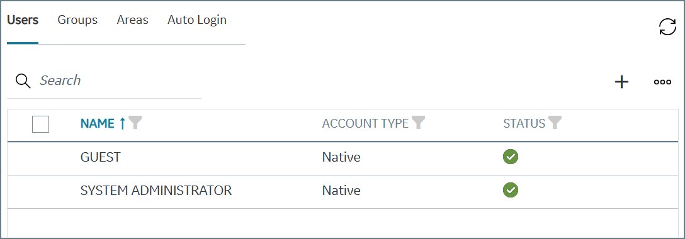Click the ACCOUNT TYPE column header
The image size is (685, 239).
(365, 123)
